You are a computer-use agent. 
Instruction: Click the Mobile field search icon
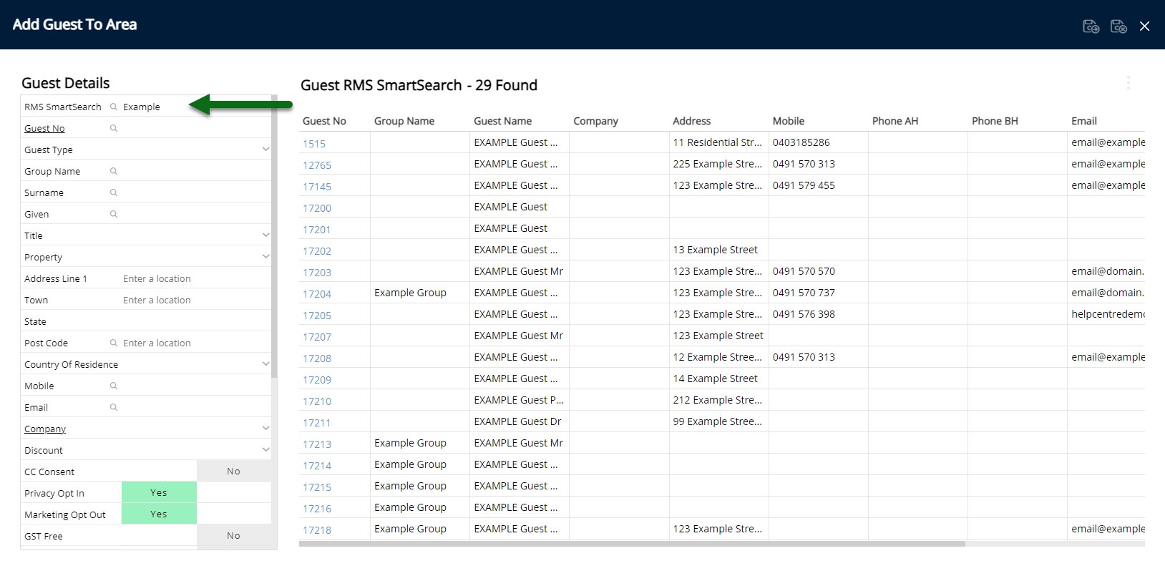click(x=113, y=386)
